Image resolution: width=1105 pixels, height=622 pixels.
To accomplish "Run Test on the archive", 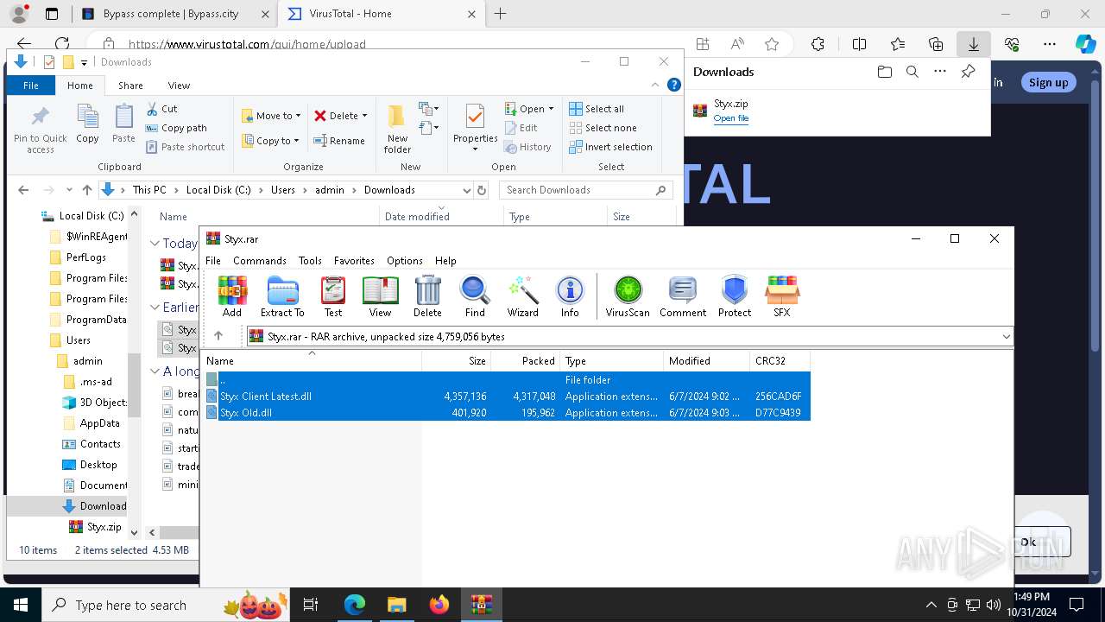I will coord(333,296).
